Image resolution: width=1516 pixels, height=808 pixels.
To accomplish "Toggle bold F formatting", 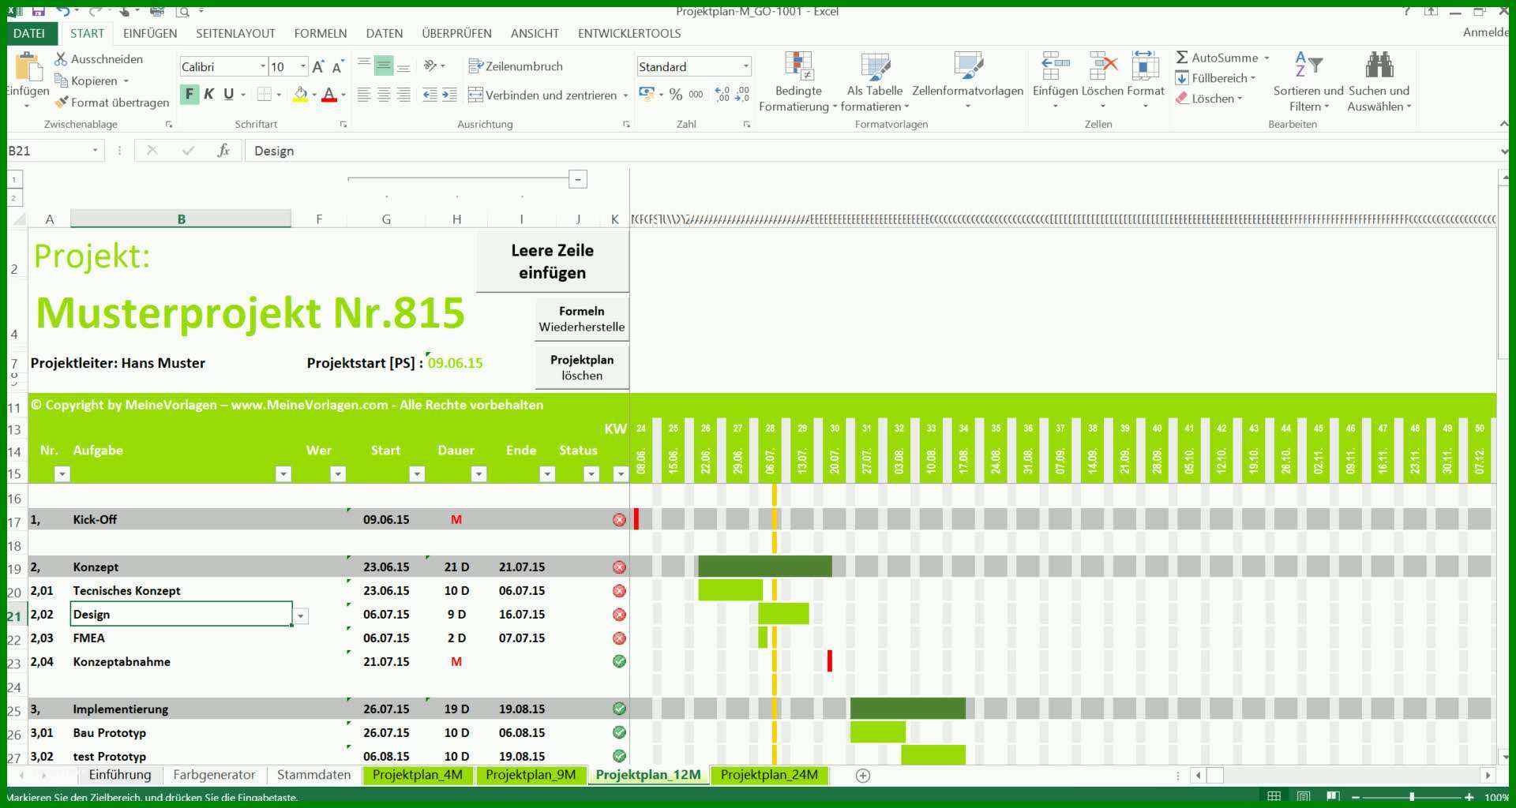I will (189, 95).
